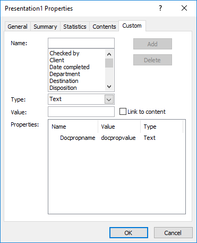Confirm with the OK button
The image size is (197, 243).
coord(129,233)
